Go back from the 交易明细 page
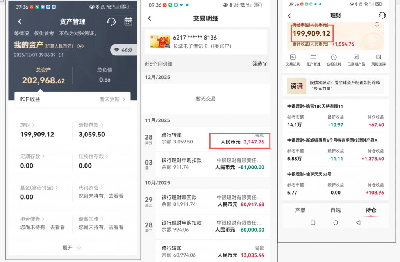400x262 pixels. click(150, 18)
